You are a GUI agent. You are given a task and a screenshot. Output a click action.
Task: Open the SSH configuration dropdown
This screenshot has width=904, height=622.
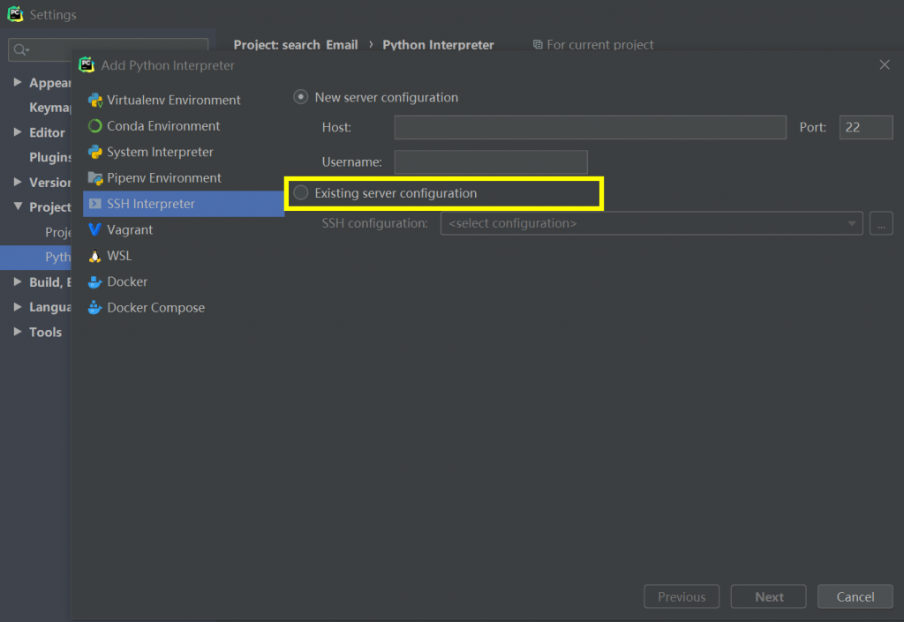point(652,223)
